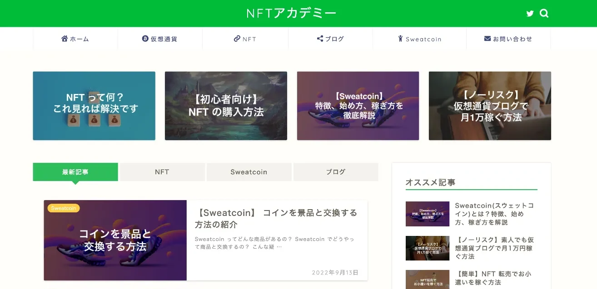Click the share icon beside ブログ
The height and width of the screenshot is (289, 597).
tap(320, 39)
